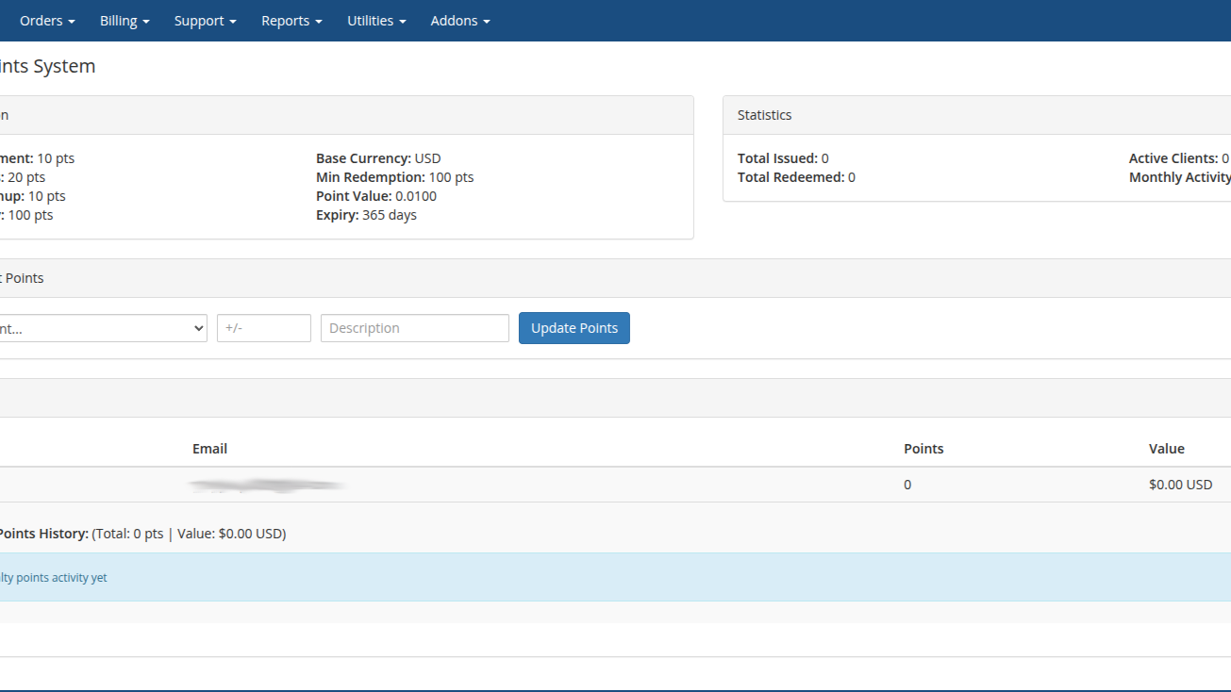Click the Value column header

pos(1166,449)
